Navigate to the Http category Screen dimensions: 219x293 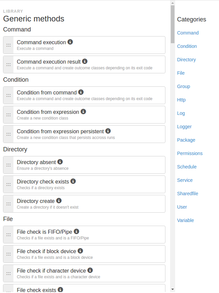click(x=181, y=100)
